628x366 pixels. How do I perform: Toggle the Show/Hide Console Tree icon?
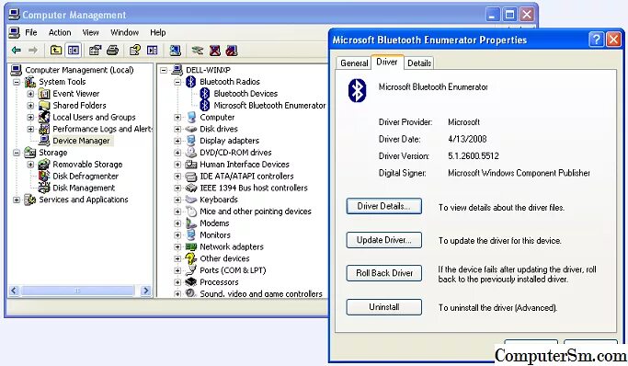click(74, 50)
